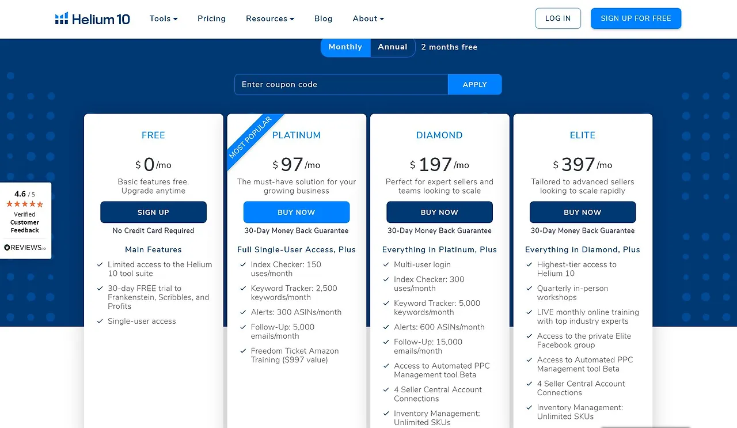Apply the coupon code
737x428 pixels.
[475, 85]
